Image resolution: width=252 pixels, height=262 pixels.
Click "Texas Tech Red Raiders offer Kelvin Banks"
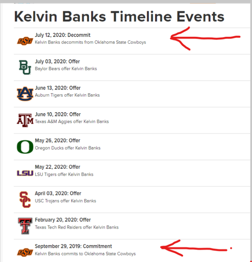tap(77, 227)
